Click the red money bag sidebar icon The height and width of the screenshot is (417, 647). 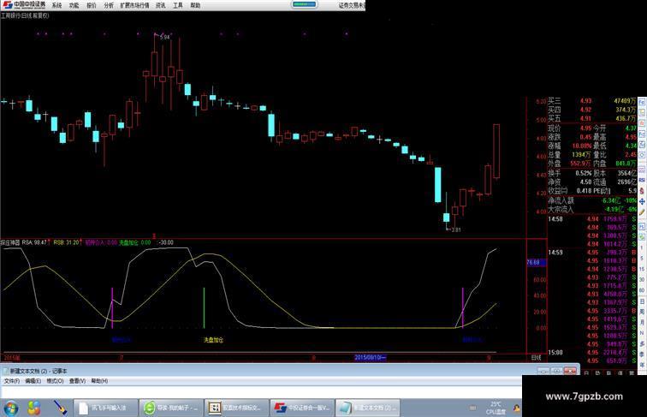pyautogui.click(x=642, y=191)
